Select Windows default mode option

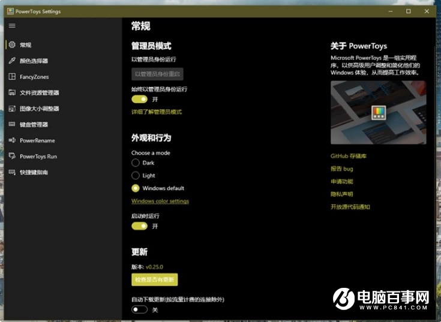pos(136,188)
